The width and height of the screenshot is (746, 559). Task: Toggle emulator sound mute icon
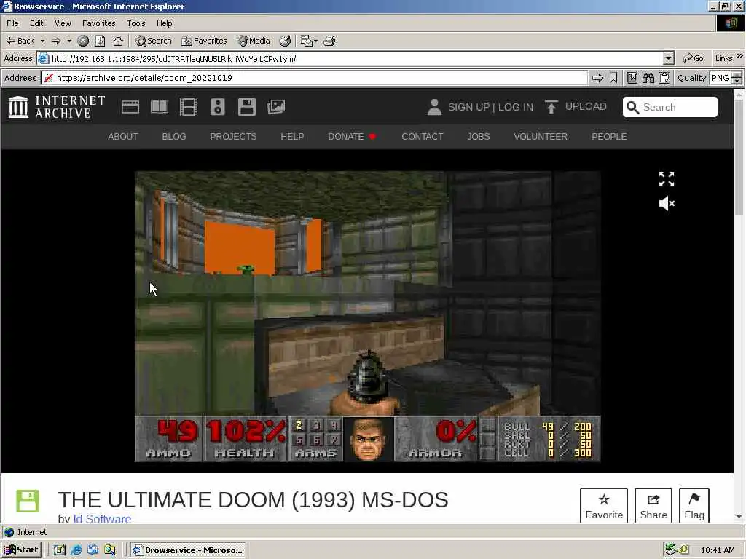click(x=667, y=204)
